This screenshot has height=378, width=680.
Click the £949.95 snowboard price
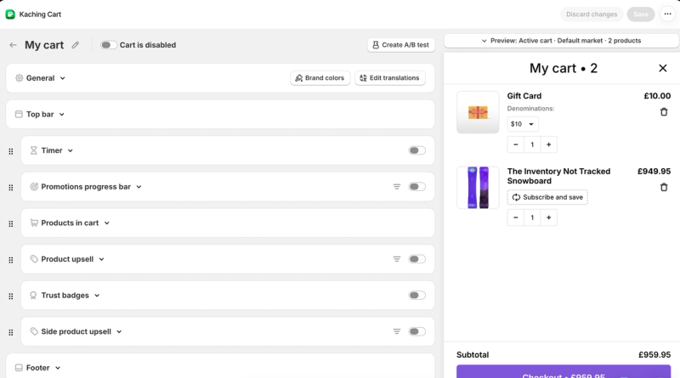[654, 172]
